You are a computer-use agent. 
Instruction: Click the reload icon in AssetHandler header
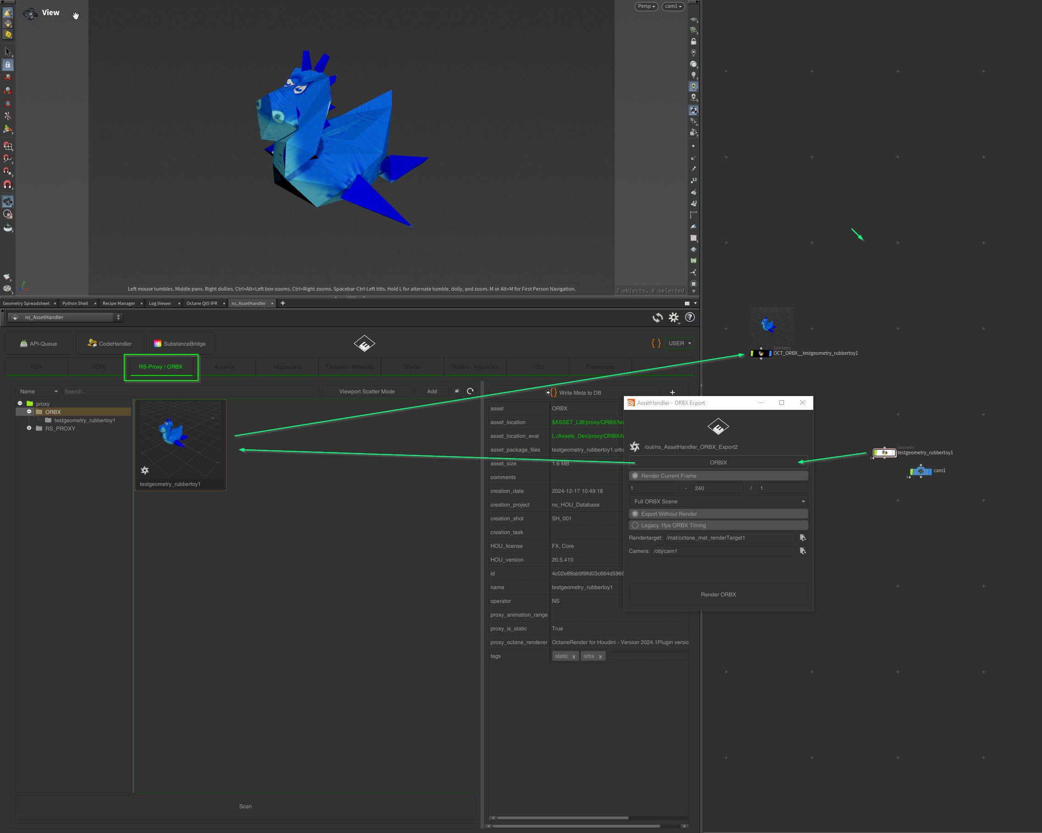coord(657,318)
